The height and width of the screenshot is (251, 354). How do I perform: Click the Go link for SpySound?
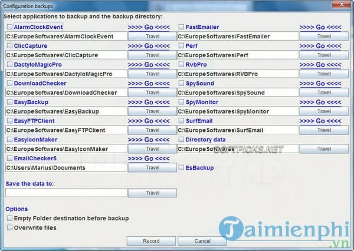coord(320,84)
